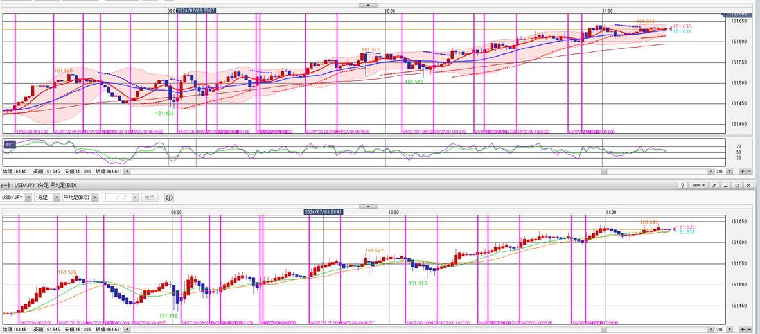Zoom in with lower chart plus button
Screen dimensions: 760x334
pyautogui.click(x=743, y=329)
